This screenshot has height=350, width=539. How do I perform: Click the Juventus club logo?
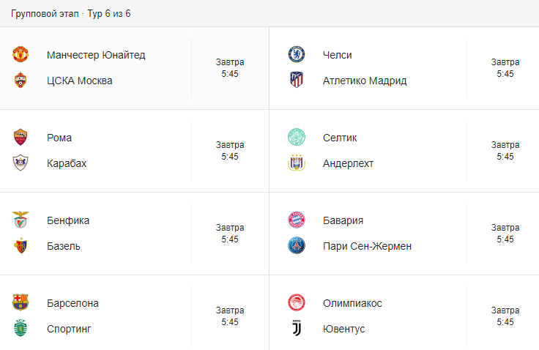pos(297,329)
